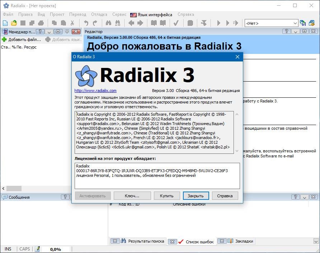320x253 pixels.
Task: Click the Paste clipboard toolbar icon
Action: pyautogui.click(x=63, y=23)
